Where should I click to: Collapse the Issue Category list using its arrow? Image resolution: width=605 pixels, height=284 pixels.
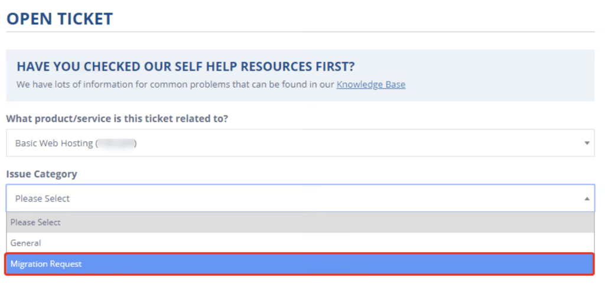(587, 199)
